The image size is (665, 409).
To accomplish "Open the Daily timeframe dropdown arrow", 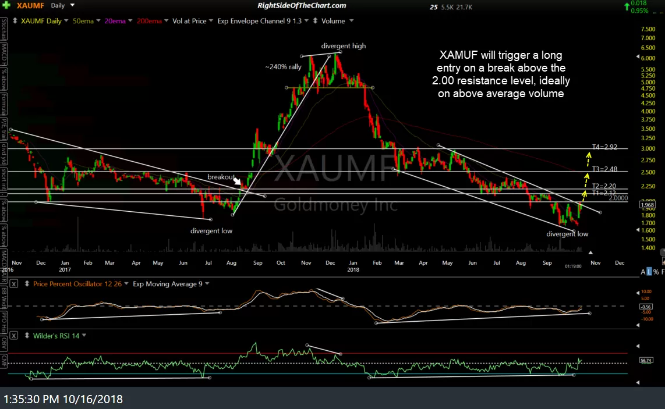I will click(72, 5).
